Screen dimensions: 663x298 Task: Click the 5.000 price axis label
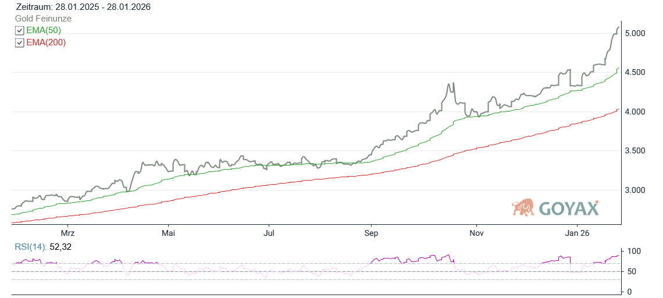pos(635,33)
